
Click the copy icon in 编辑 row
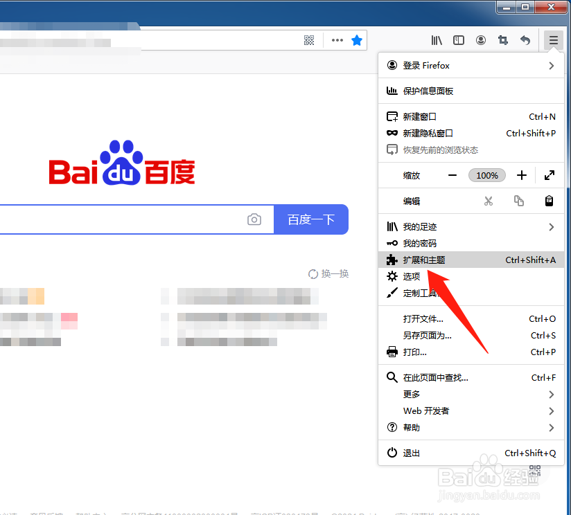518,201
